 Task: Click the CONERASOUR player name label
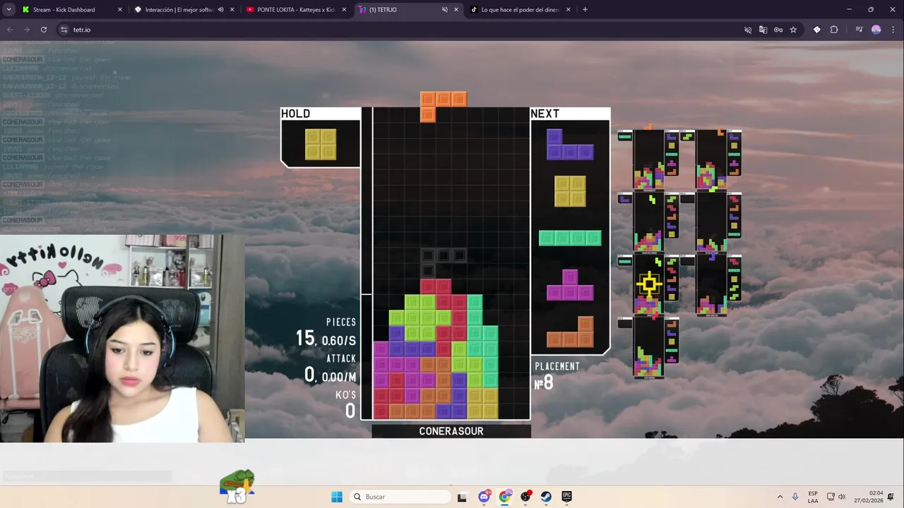coord(451,431)
